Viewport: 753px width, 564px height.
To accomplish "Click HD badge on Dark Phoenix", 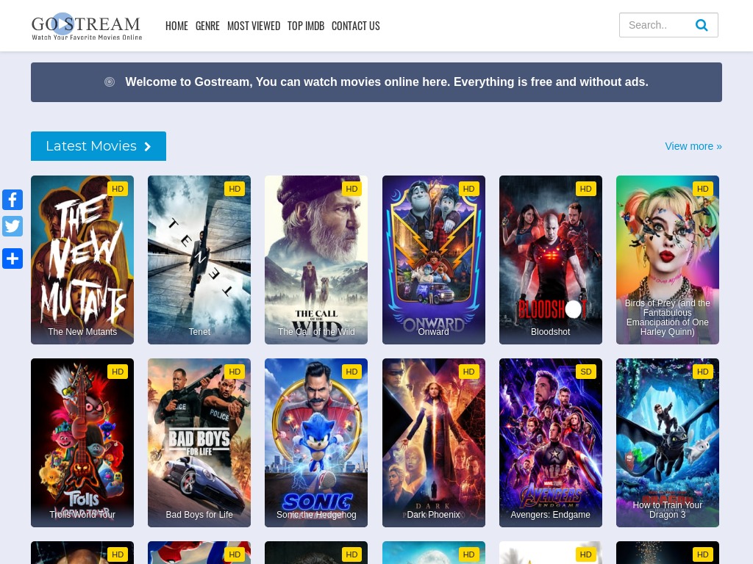I will (468, 371).
